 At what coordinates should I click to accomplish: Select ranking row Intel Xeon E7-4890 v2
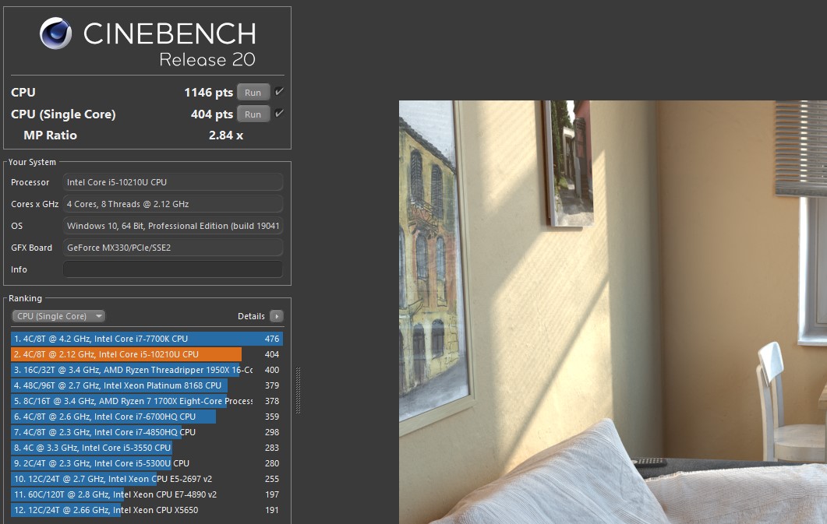[x=147, y=494]
